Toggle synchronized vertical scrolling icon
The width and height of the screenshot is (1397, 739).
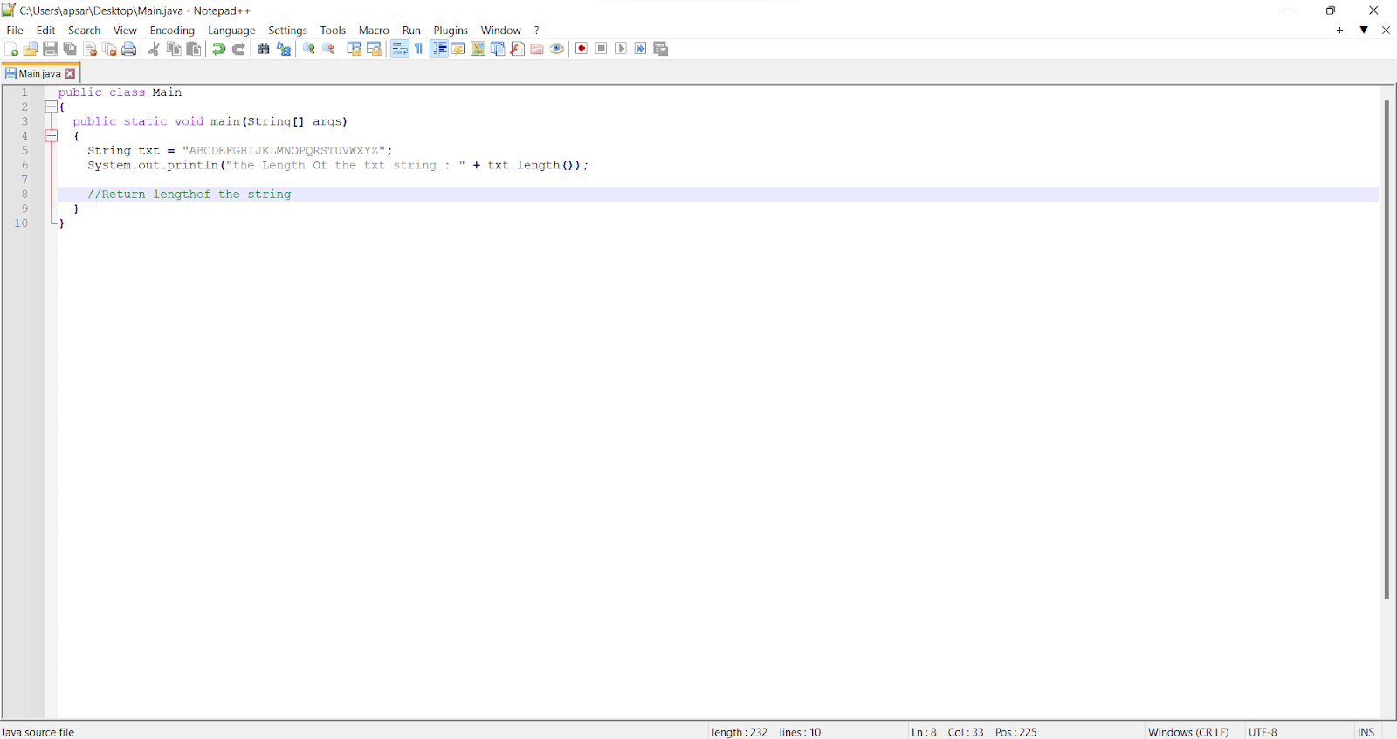pos(354,49)
